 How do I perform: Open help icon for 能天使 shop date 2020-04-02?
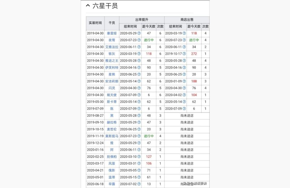pyautogui.click(x=184, y=95)
